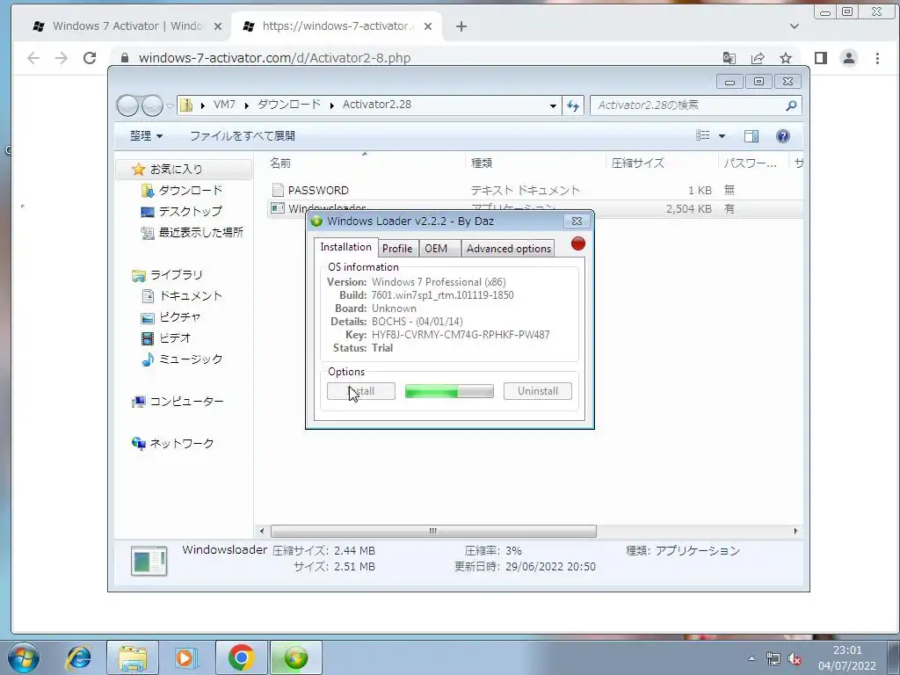The height and width of the screenshot is (675, 900).
Task: Expand the arrow after ダウンロード in breadcrumb
Action: (x=331, y=105)
